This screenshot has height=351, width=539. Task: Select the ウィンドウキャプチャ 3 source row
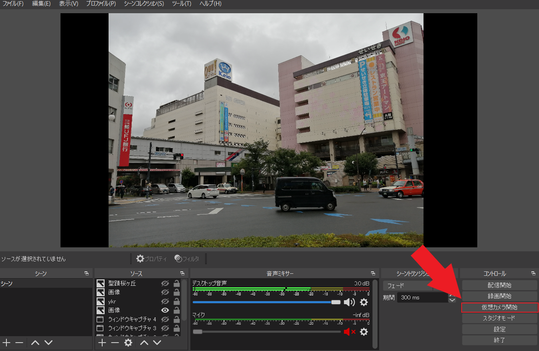point(138,328)
